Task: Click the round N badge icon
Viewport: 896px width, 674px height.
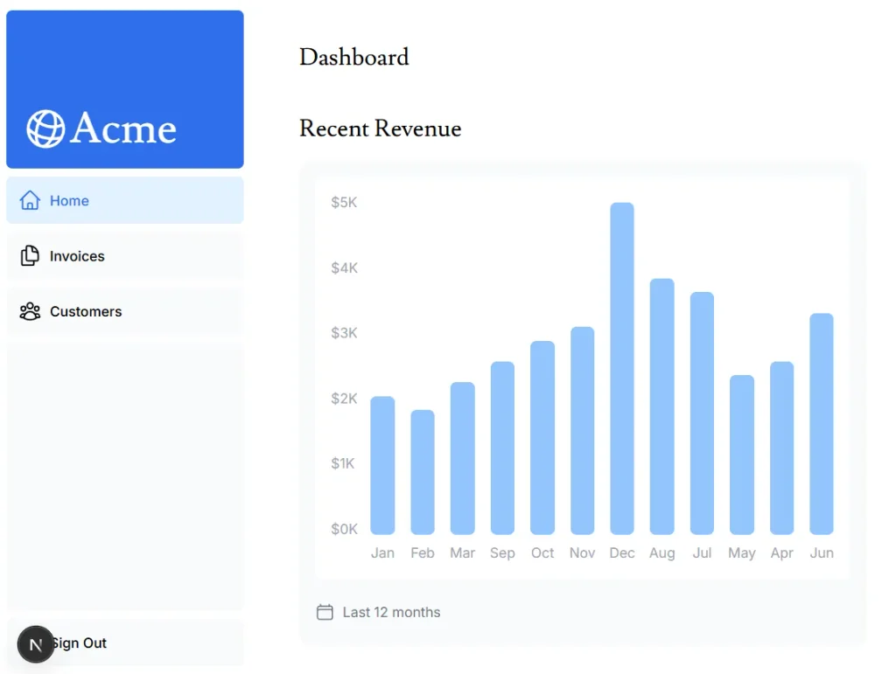Action: pyautogui.click(x=35, y=644)
